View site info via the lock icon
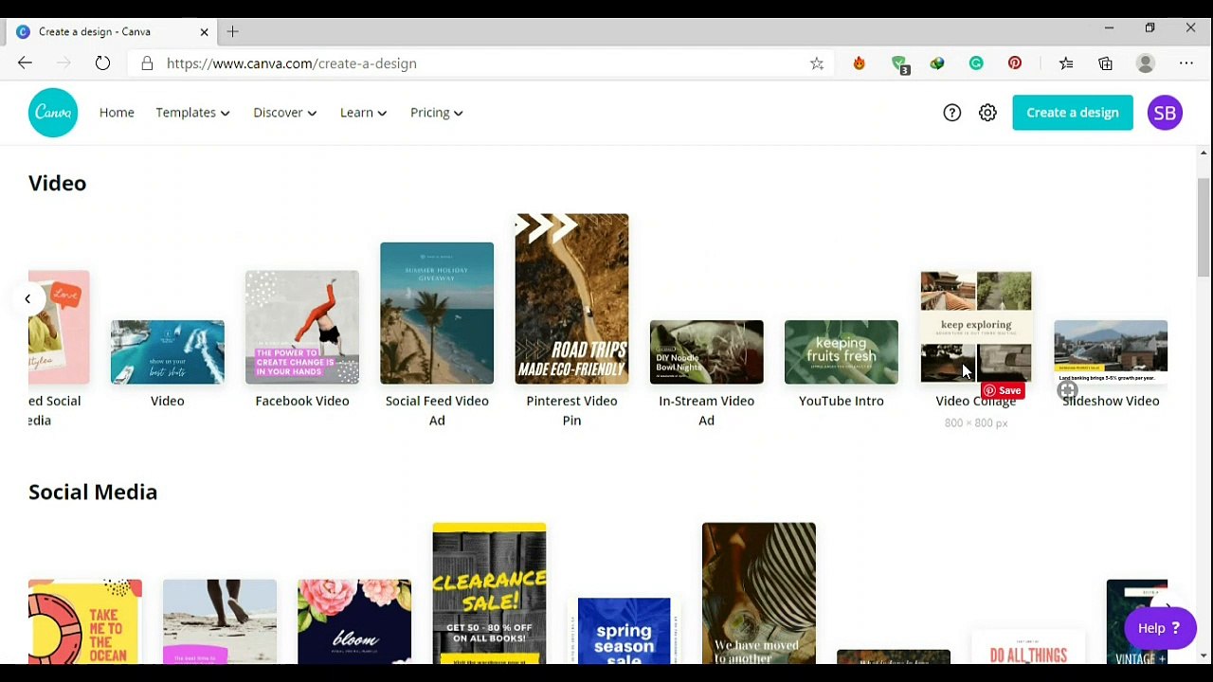Image resolution: width=1213 pixels, height=682 pixels. coord(147,63)
